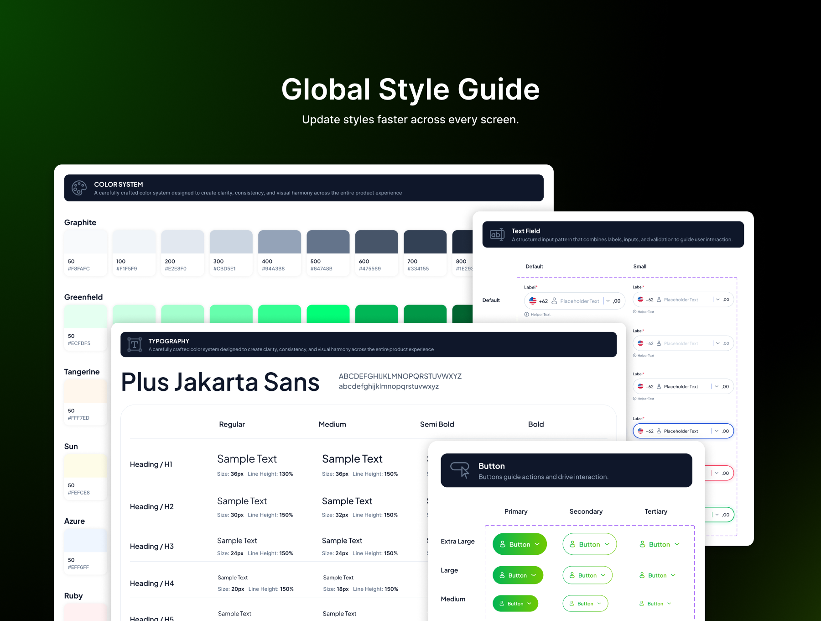Select the Graphite 700 swatch #334155
This screenshot has height=621, width=821.
[x=425, y=253]
